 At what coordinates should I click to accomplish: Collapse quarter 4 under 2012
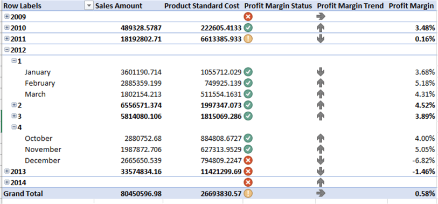tap(13, 127)
